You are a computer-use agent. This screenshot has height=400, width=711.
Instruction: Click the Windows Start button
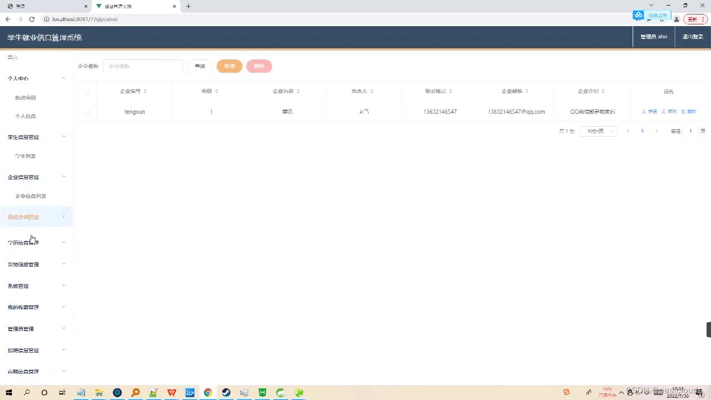point(8,393)
